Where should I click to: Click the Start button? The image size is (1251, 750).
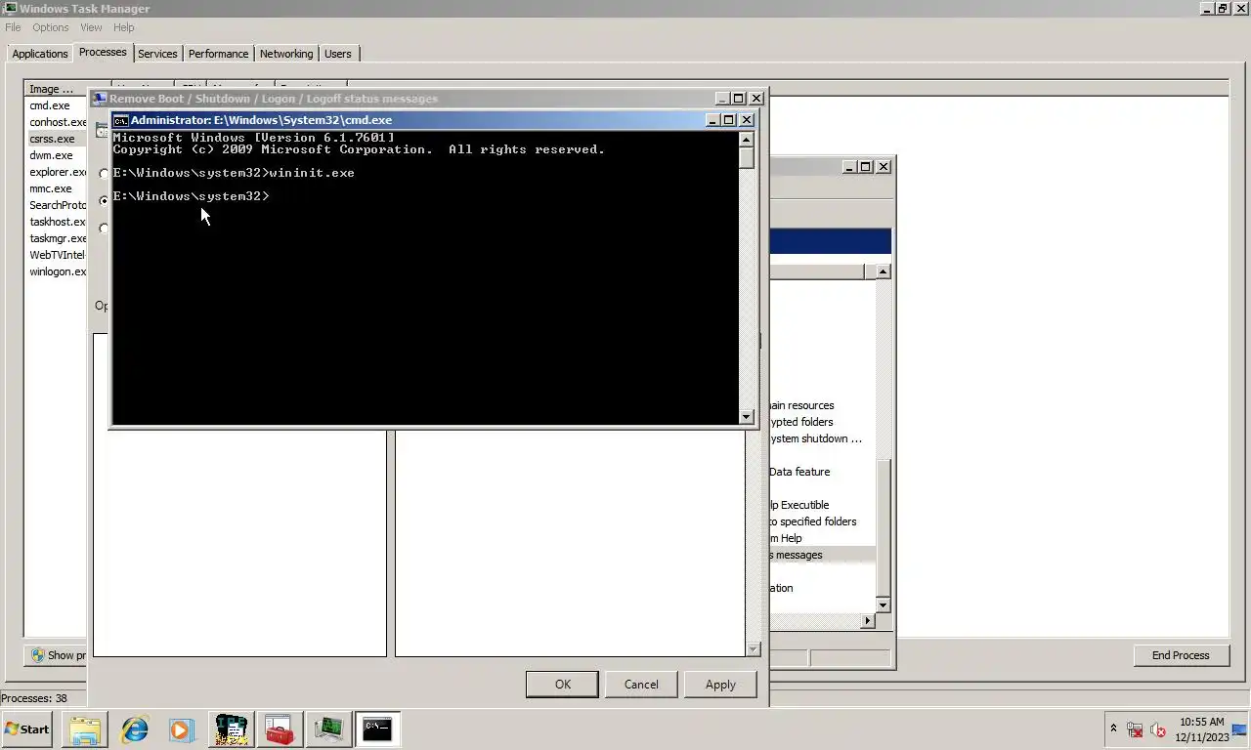click(x=27, y=729)
